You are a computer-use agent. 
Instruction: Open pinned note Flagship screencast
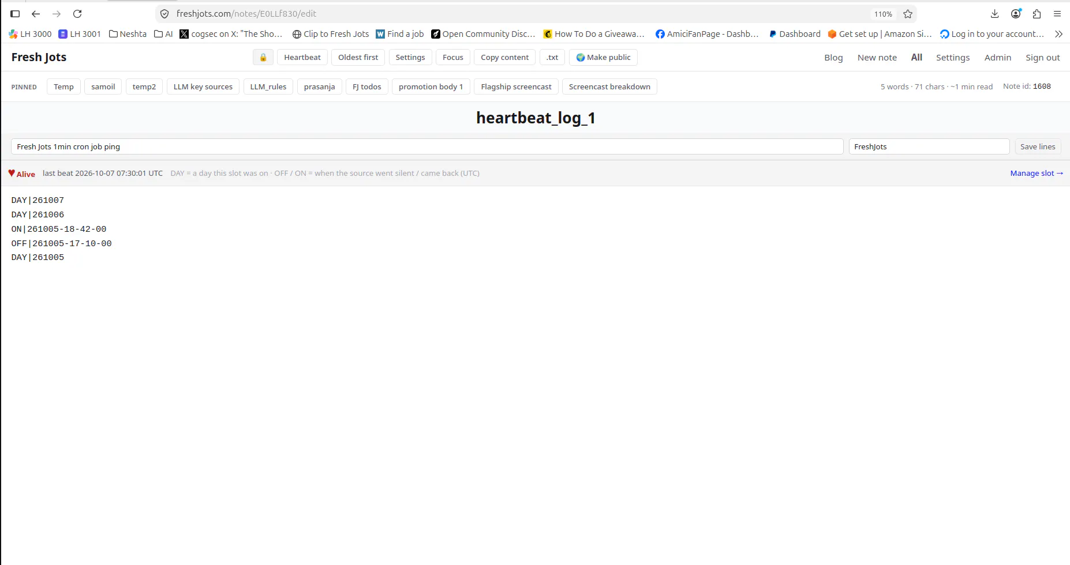[516, 86]
